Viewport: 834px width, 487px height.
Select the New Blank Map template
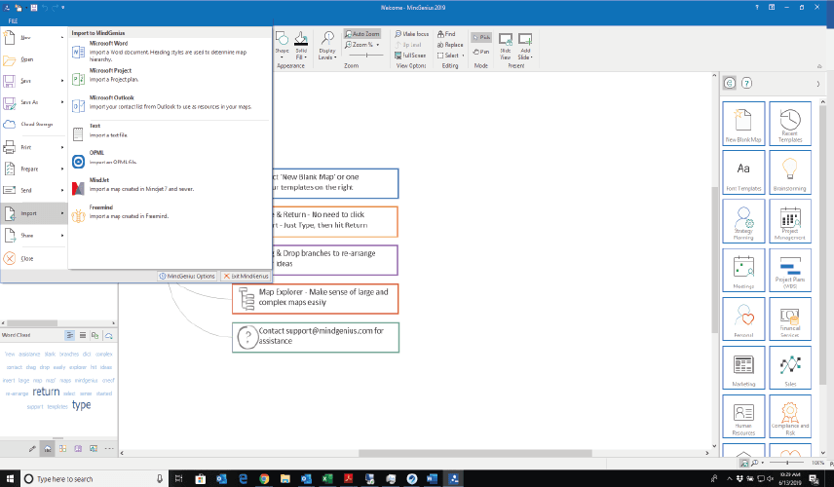743,124
